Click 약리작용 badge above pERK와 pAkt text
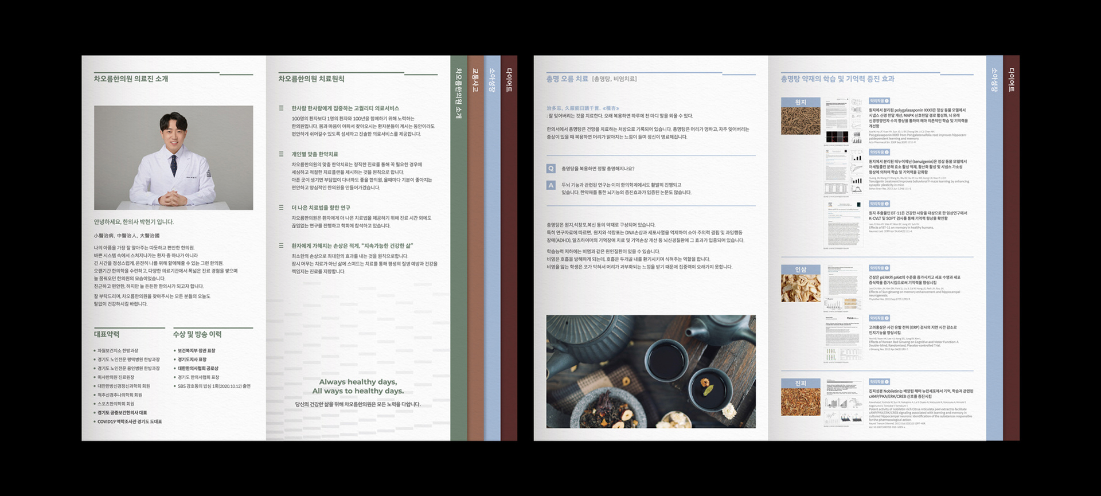This screenshot has height=496, width=1101. tap(879, 268)
